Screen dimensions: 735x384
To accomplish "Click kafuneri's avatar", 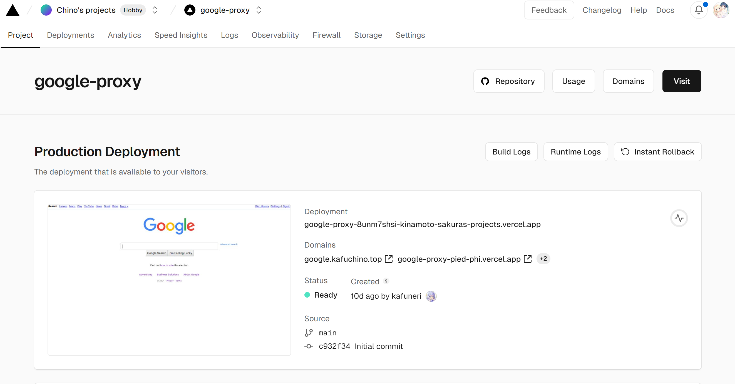I will pos(431,296).
